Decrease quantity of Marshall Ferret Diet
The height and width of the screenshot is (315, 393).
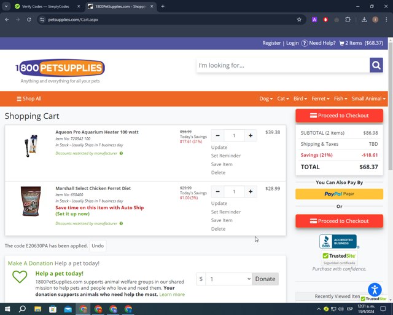[217, 192]
